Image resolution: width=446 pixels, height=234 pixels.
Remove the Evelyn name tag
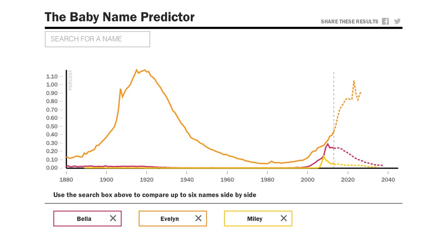[198, 218]
